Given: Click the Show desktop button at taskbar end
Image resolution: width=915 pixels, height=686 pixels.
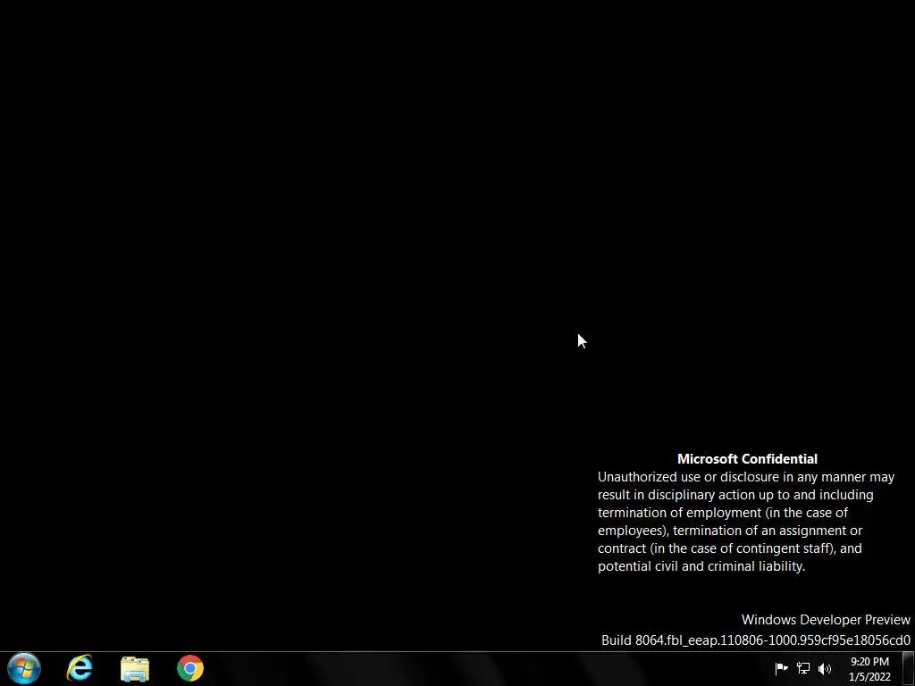Looking at the screenshot, I should (909, 668).
